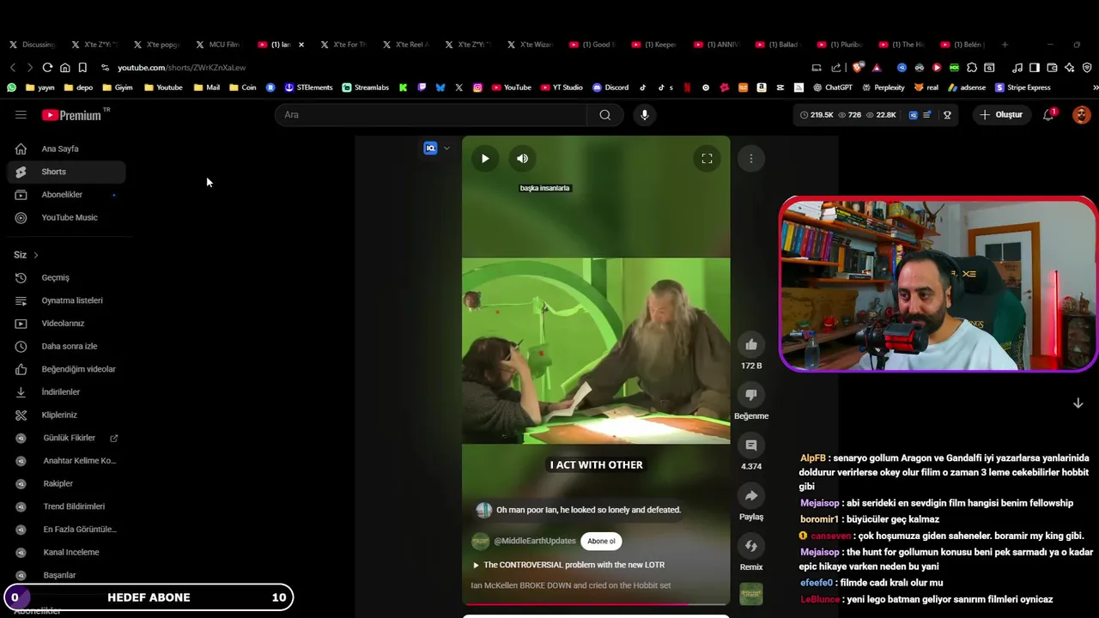Open Beğendiğim videolar
The width and height of the screenshot is (1099, 618).
[x=66, y=369]
